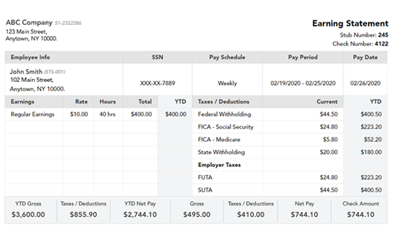393x241 pixels.
Task: Click the FUTA row label
Action: click(205, 177)
